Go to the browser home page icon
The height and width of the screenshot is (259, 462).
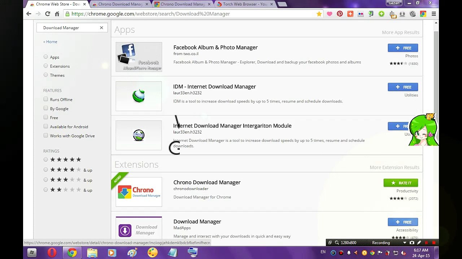(57, 14)
